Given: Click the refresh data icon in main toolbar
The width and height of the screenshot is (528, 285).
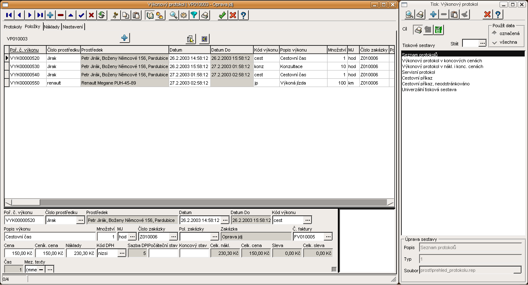Looking at the screenshot, I should pyautogui.click(x=101, y=15).
